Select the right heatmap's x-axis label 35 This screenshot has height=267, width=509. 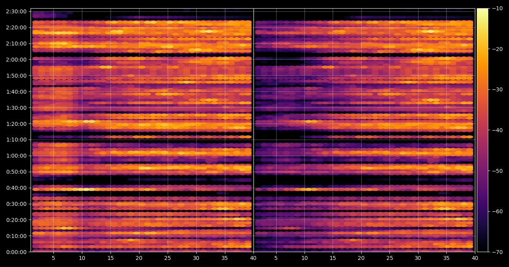[x=446, y=258]
